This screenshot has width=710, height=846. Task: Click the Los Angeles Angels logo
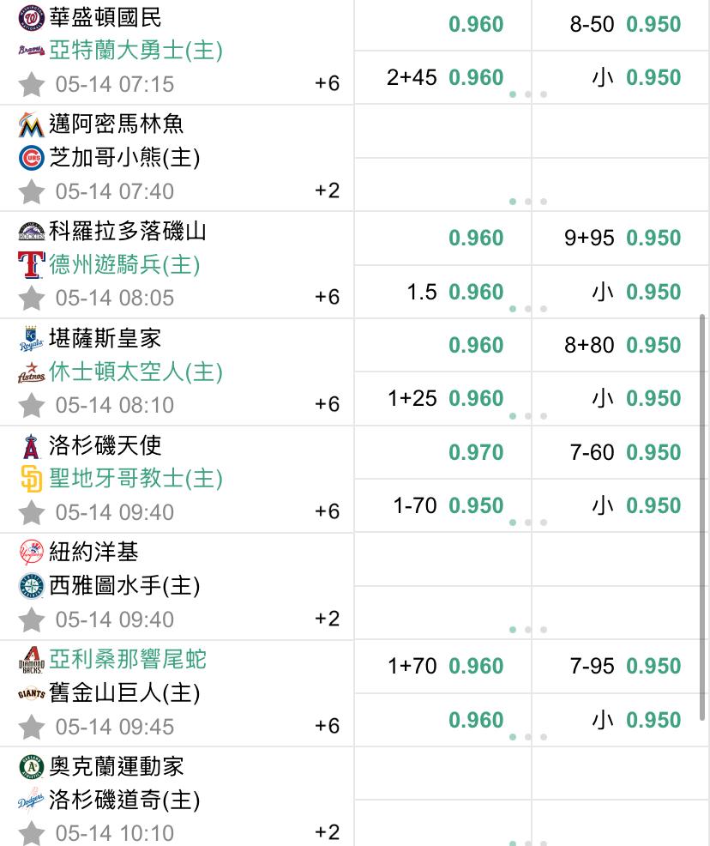coord(31,446)
